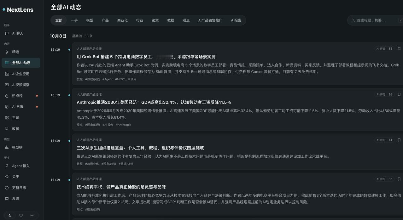
Task: Open article Anthropic推演2030年美国经济
Action: pyautogui.click(x=154, y=102)
